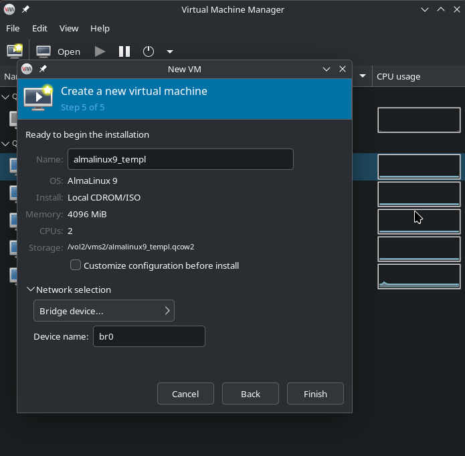Image resolution: width=465 pixels, height=456 pixels.
Task: Open the Bridge device network dropdown
Action: (x=104, y=310)
